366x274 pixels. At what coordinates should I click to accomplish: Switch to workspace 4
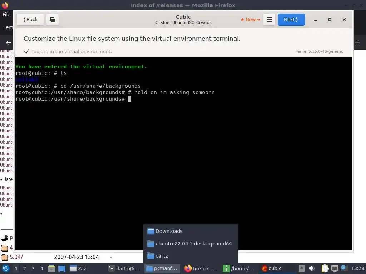pyautogui.click(x=41, y=269)
